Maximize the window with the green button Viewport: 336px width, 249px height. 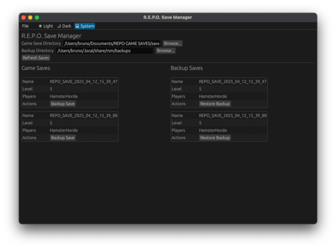click(37, 18)
